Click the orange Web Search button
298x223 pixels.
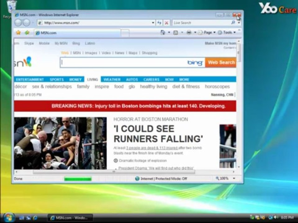pyautogui.click(x=221, y=62)
